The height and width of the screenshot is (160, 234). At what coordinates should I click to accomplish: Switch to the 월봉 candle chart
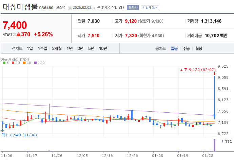click(x=198, y=48)
